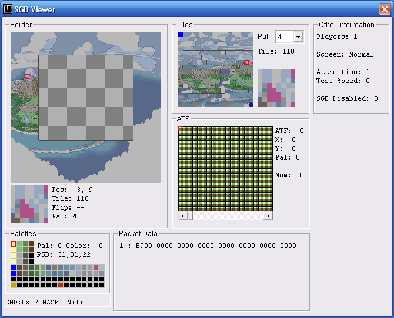Click the red-outlined tile on the border map
Image resolution: width=394 pixels, height=318 pixels.
27,76
